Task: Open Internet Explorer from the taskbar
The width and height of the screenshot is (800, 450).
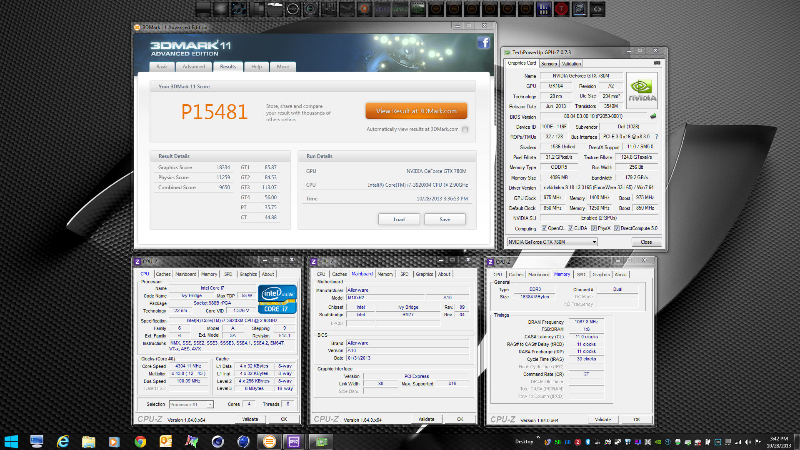Action: (x=62, y=442)
